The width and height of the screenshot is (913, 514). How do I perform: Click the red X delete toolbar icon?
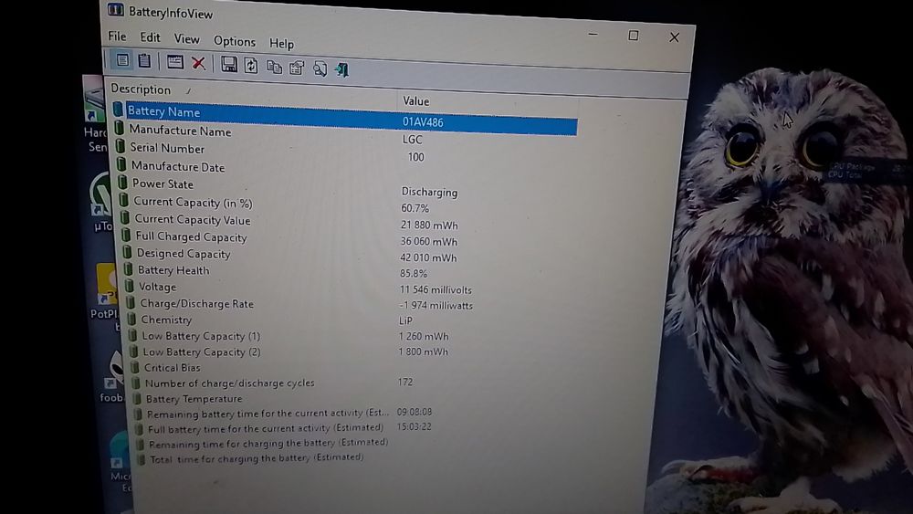(198, 63)
